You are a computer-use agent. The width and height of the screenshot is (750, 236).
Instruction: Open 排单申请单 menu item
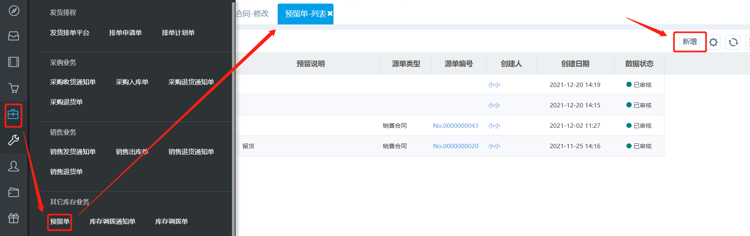pyautogui.click(x=126, y=33)
